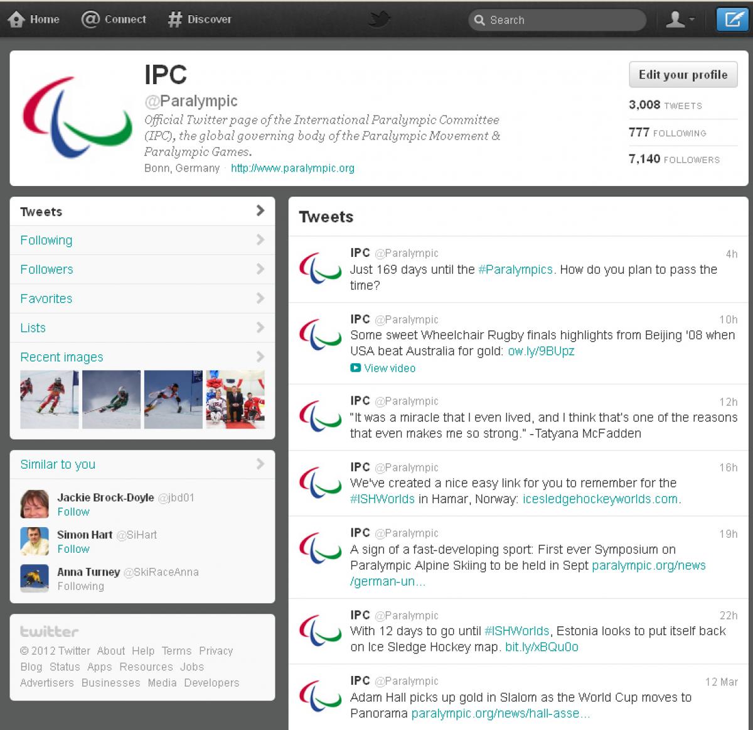The image size is (753, 730).
Task: Open the Favorites sidebar item
Action: click(142, 298)
